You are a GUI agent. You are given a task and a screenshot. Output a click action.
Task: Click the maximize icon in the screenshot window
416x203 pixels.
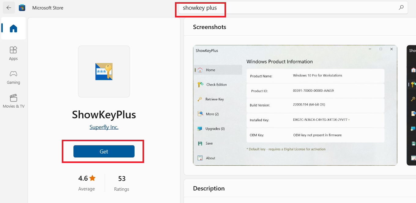coord(381,49)
